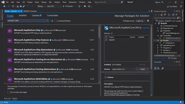Click the Properties panel alphabetical sort icon

point(159,68)
